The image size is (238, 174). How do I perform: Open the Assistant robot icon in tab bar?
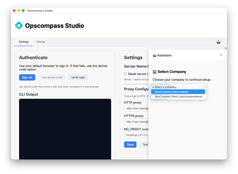[218, 42]
